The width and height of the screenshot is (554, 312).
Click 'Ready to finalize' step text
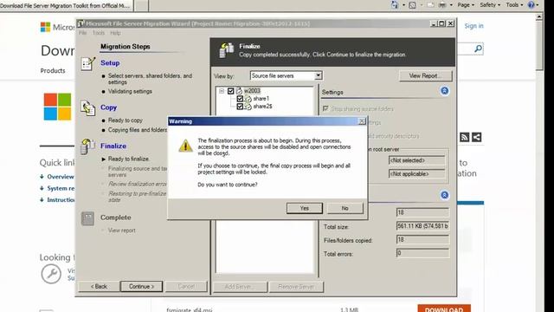tap(129, 159)
